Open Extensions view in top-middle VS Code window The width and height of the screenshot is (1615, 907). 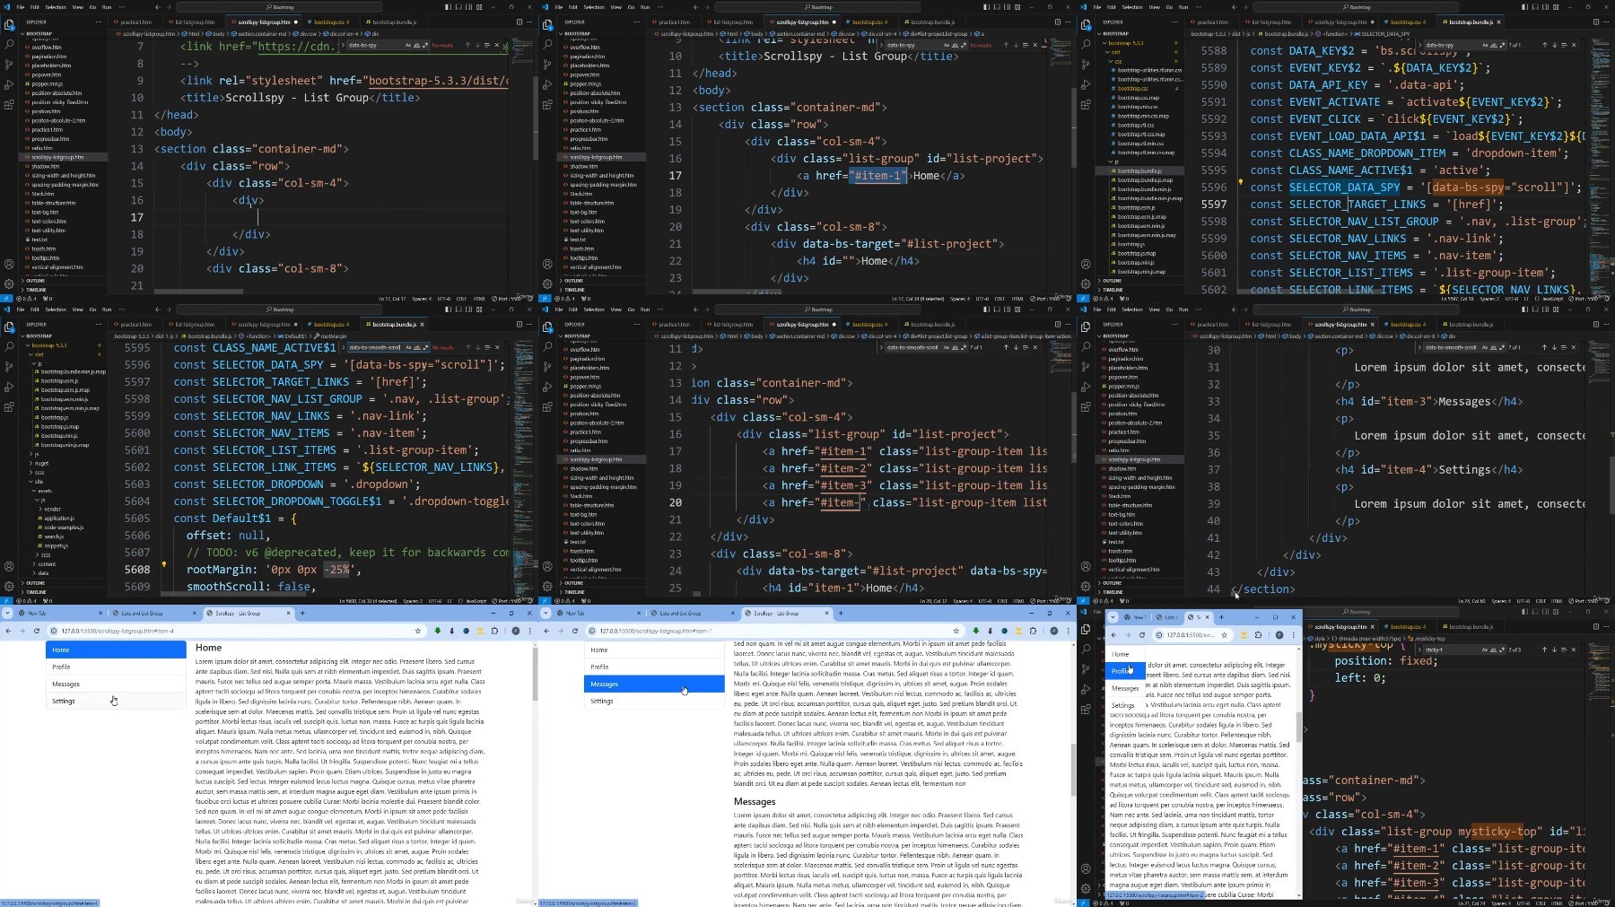tap(547, 105)
